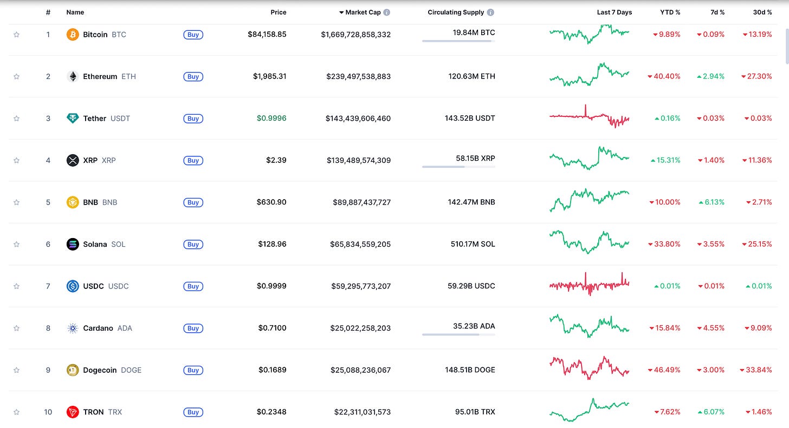Click Buy button for Ethereum
789x428 pixels.
click(x=193, y=76)
